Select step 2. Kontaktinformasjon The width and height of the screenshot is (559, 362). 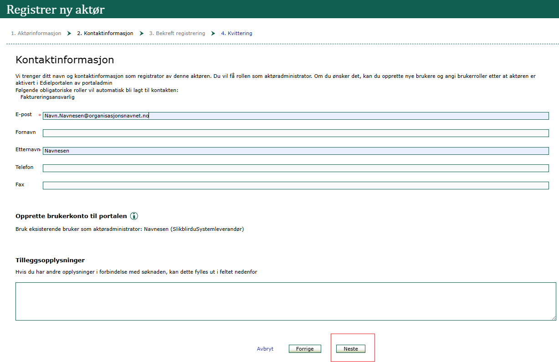(105, 33)
